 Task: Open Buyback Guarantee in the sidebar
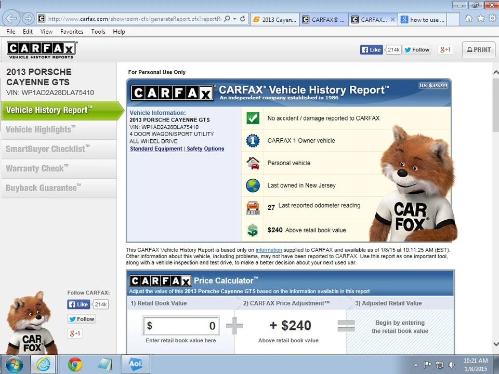(59, 188)
